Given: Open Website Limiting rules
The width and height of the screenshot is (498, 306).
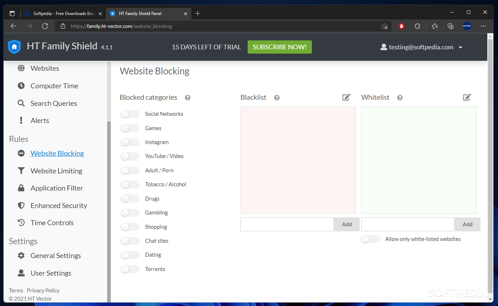Looking at the screenshot, I should pyautogui.click(x=56, y=171).
